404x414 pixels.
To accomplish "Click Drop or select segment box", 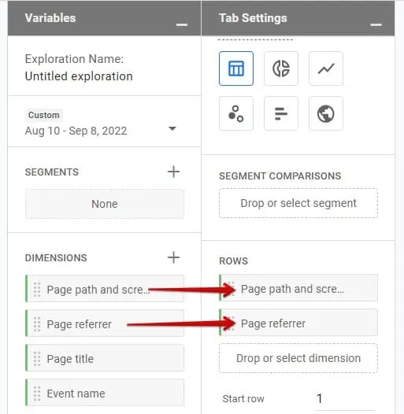I will point(298,203).
